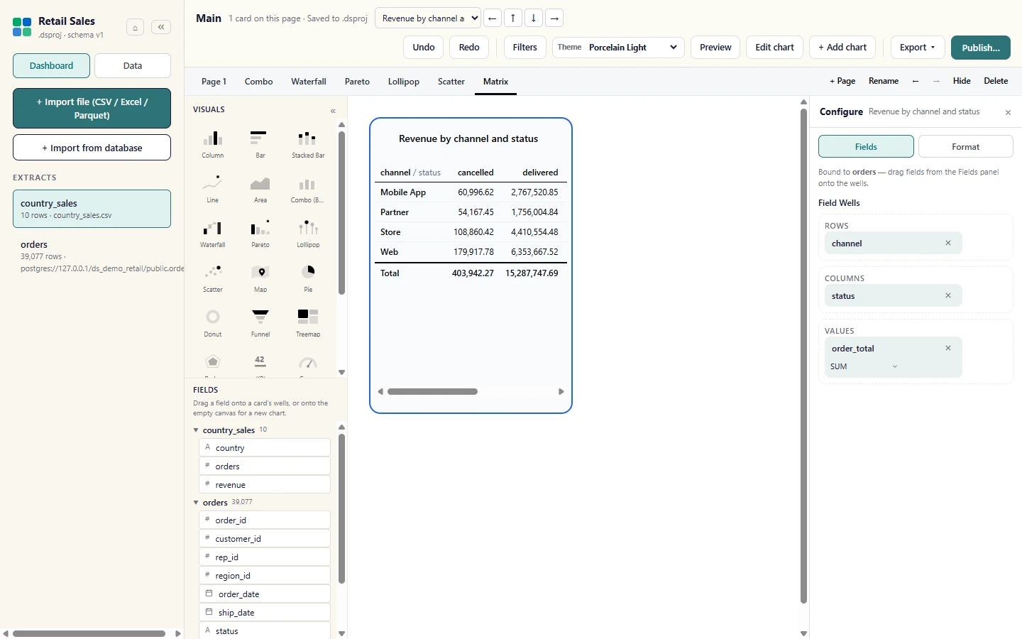Select the Stacked Bar visual
1022x639 pixels.
308,144
